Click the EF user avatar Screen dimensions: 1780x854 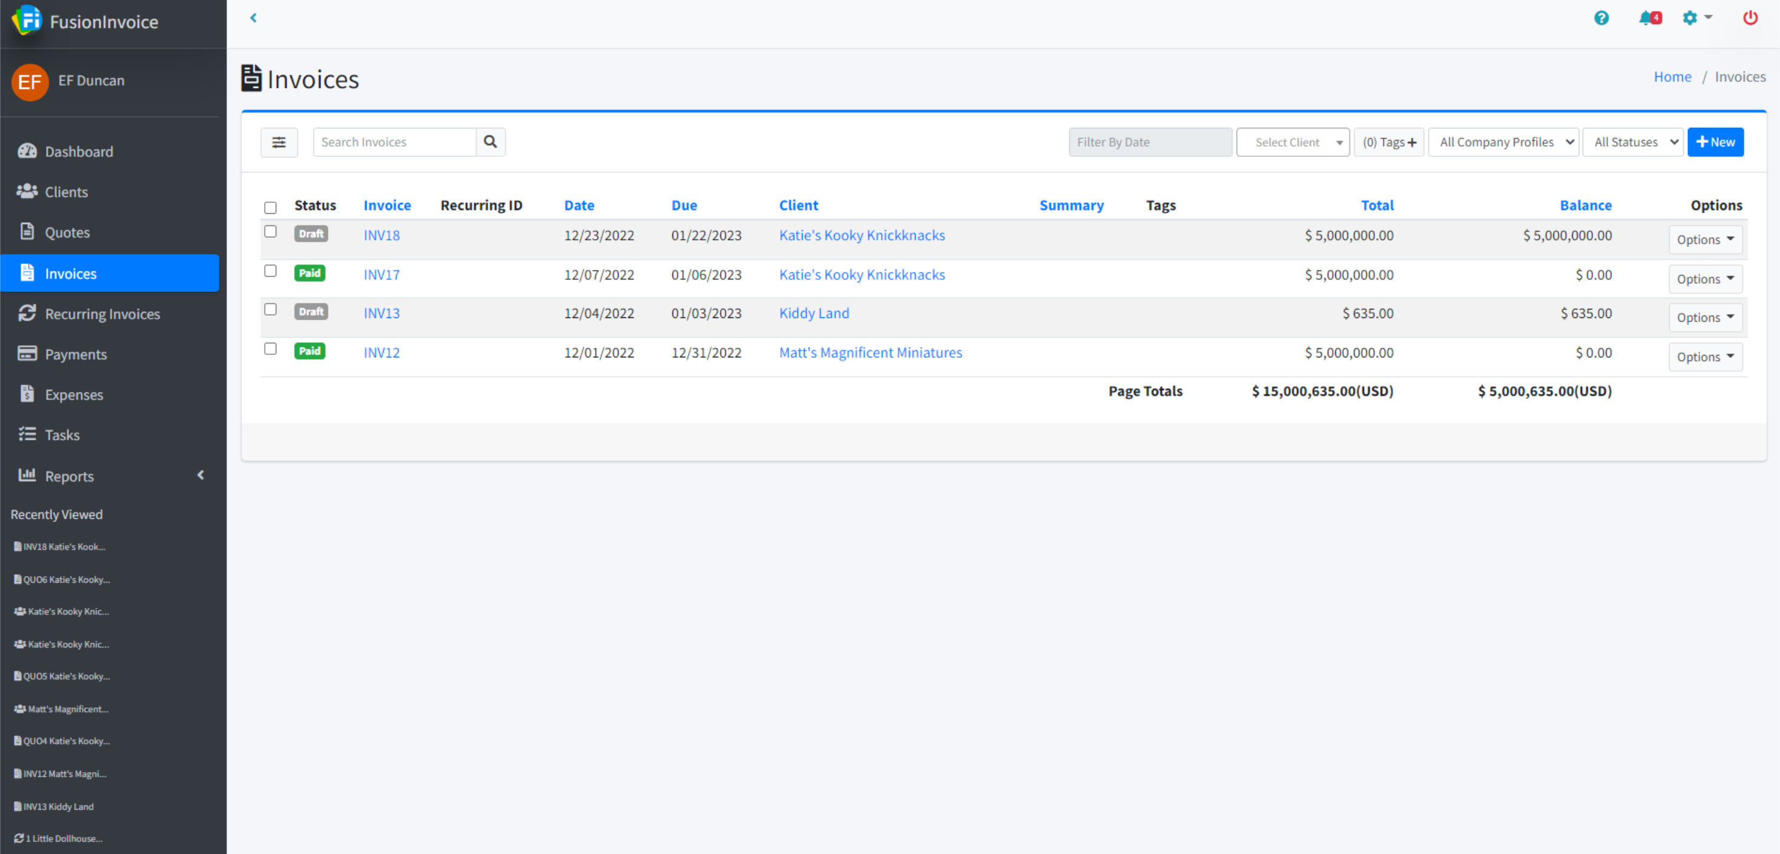click(x=30, y=82)
